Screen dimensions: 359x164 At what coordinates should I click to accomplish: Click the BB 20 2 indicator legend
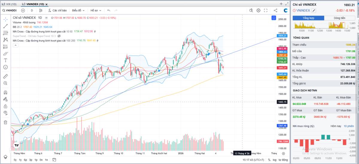[33, 27]
